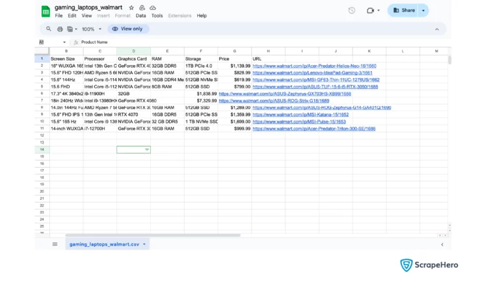The width and height of the screenshot is (484, 284).
Task: Open the camera icon dropdown arrow
Action: click(379, 10)
